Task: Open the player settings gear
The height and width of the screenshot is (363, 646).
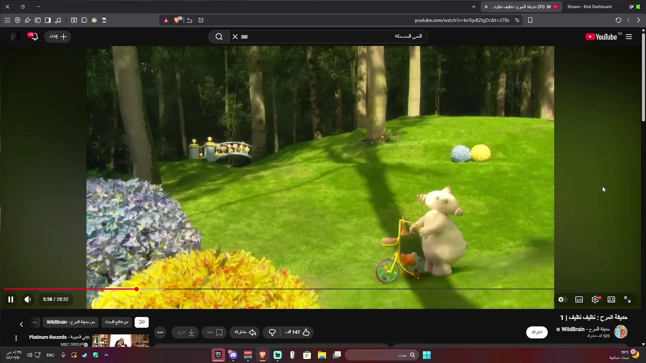Action: tap(595, 299)
